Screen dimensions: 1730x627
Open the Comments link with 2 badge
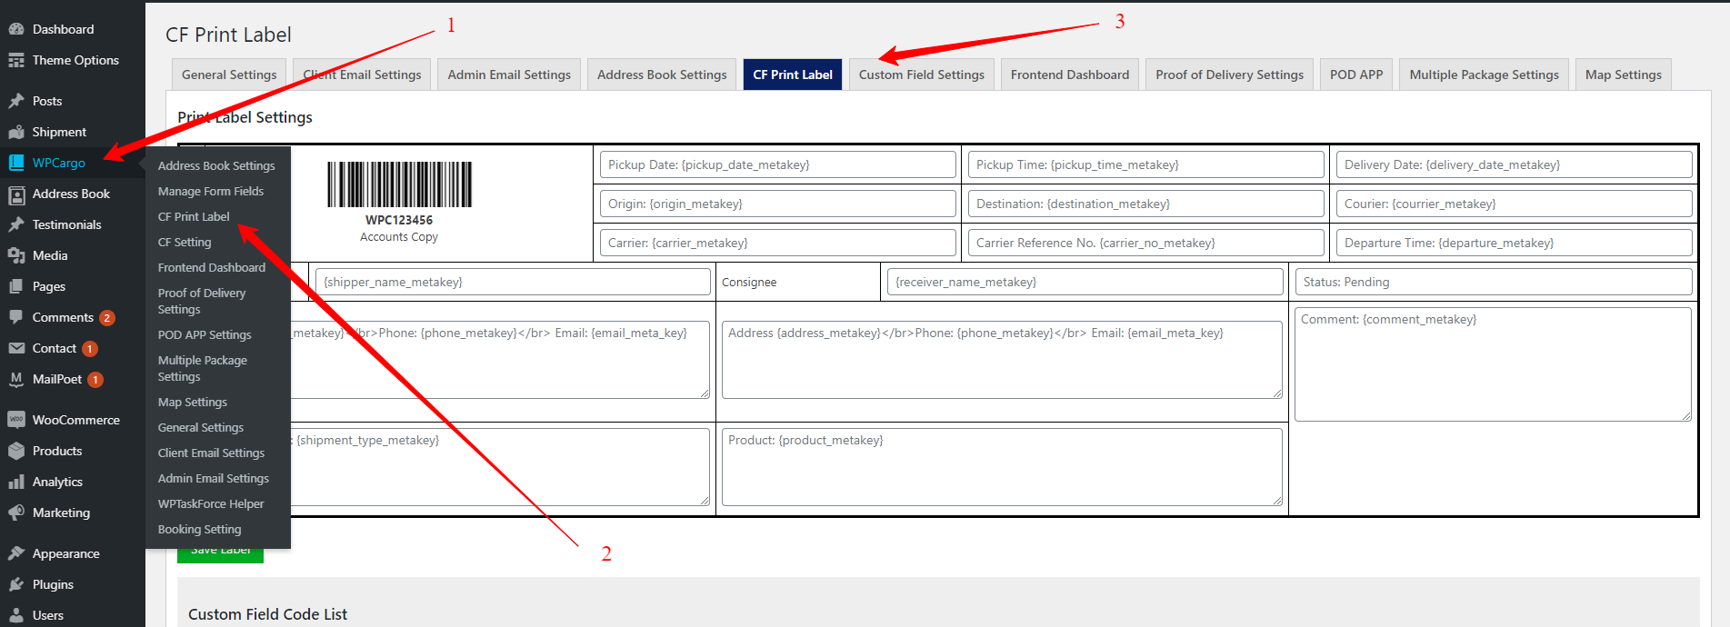coord(73,317)
